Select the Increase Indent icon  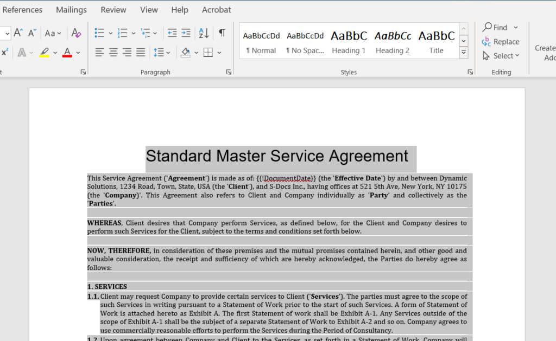tap(185, 33)
